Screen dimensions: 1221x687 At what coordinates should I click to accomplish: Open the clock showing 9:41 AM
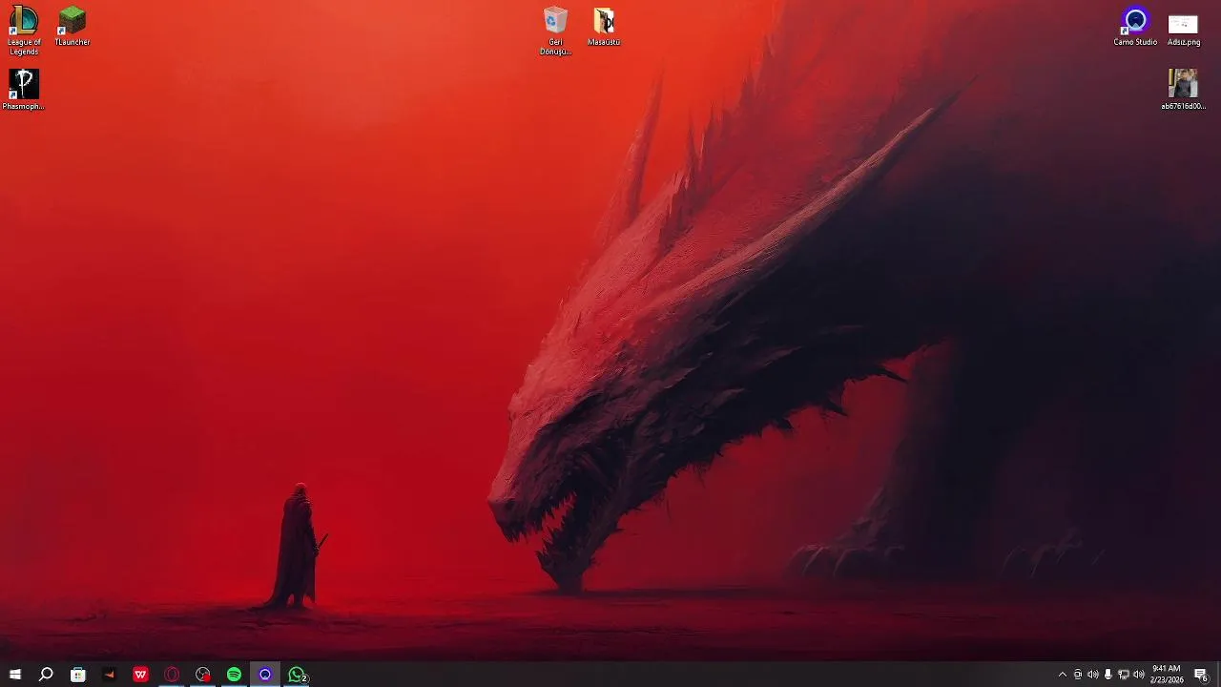(x=1167, y=675)
